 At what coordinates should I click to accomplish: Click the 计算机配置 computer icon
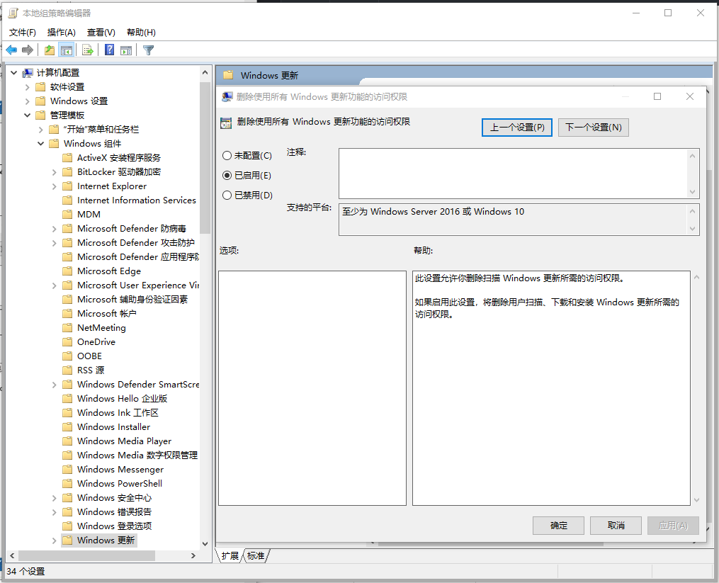28,73
